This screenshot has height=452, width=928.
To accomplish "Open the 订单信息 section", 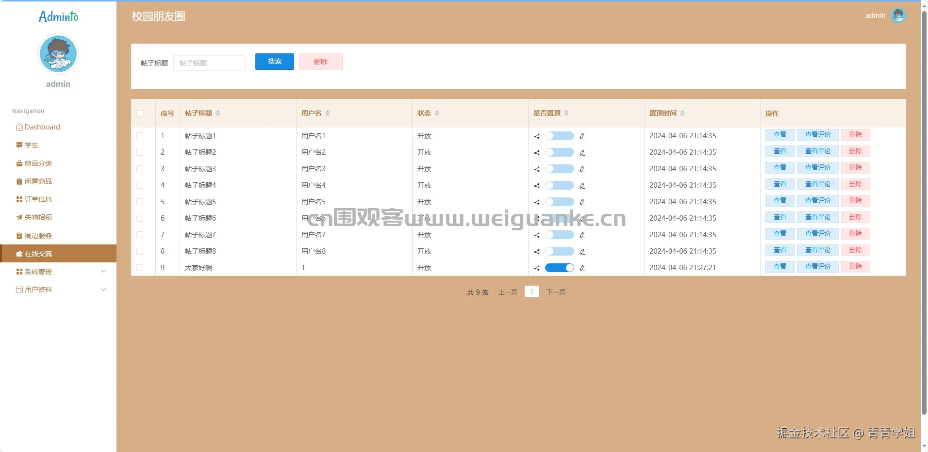I will click(38, 199).
